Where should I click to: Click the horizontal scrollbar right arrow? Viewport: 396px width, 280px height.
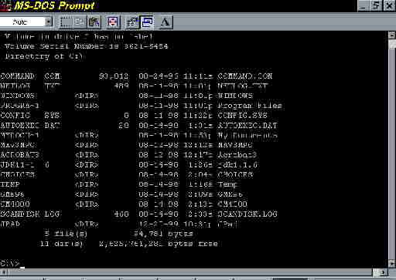(384, 272)
